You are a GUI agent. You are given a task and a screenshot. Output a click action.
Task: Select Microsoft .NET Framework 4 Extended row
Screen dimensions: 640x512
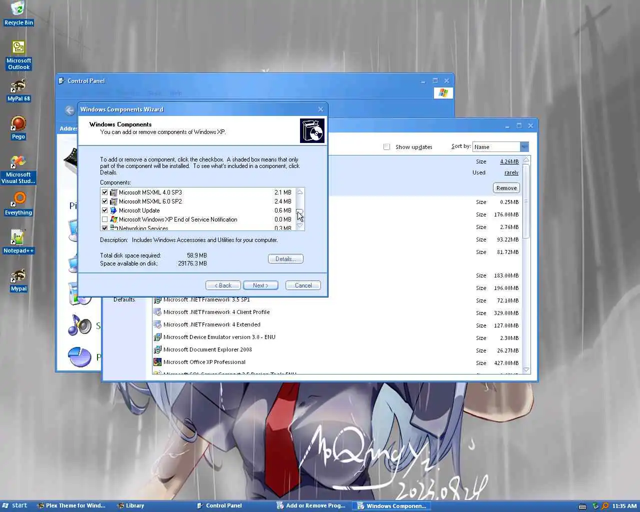337,324
